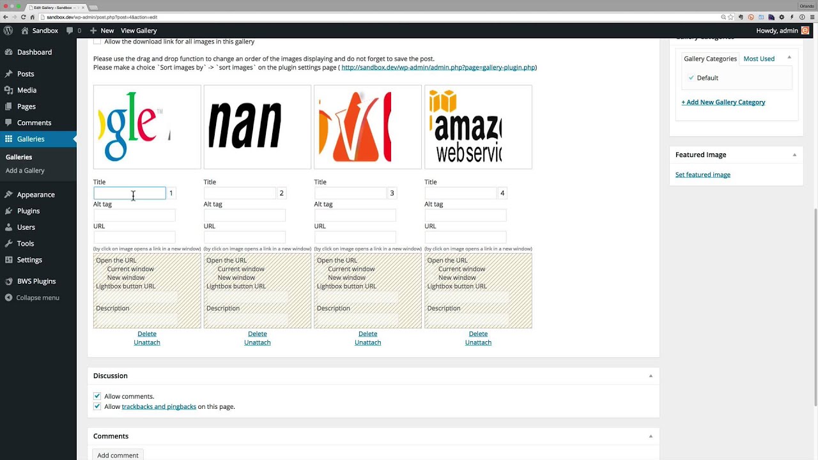
Task: Uncheck Allow comments checkbox
Action: (97, 396)
